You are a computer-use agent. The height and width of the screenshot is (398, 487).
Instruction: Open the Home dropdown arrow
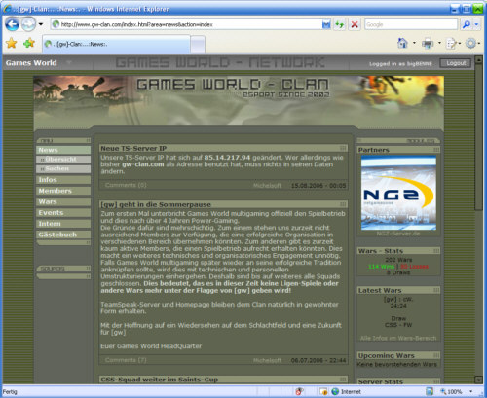click(414, 43)
